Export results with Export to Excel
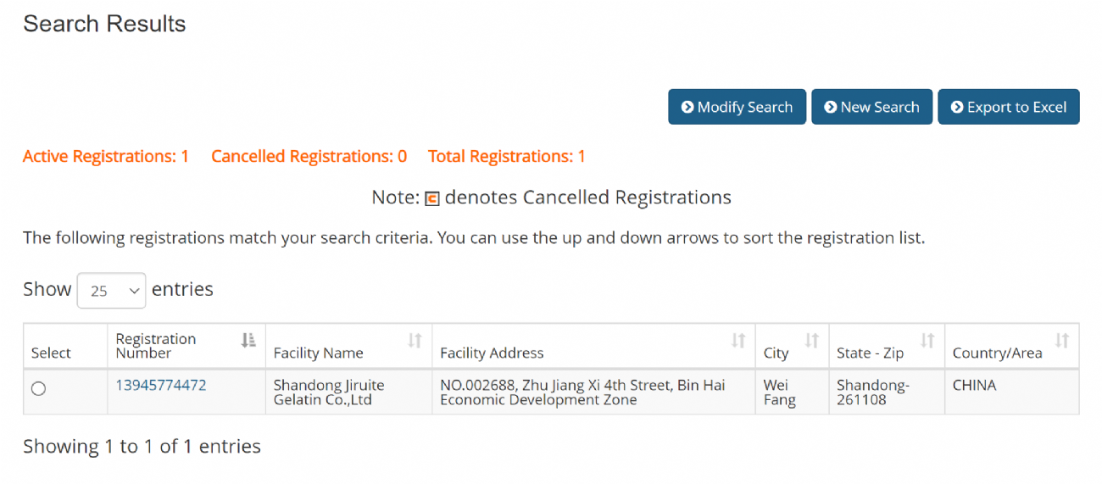1102x484 pixels. coord(1008,107)
